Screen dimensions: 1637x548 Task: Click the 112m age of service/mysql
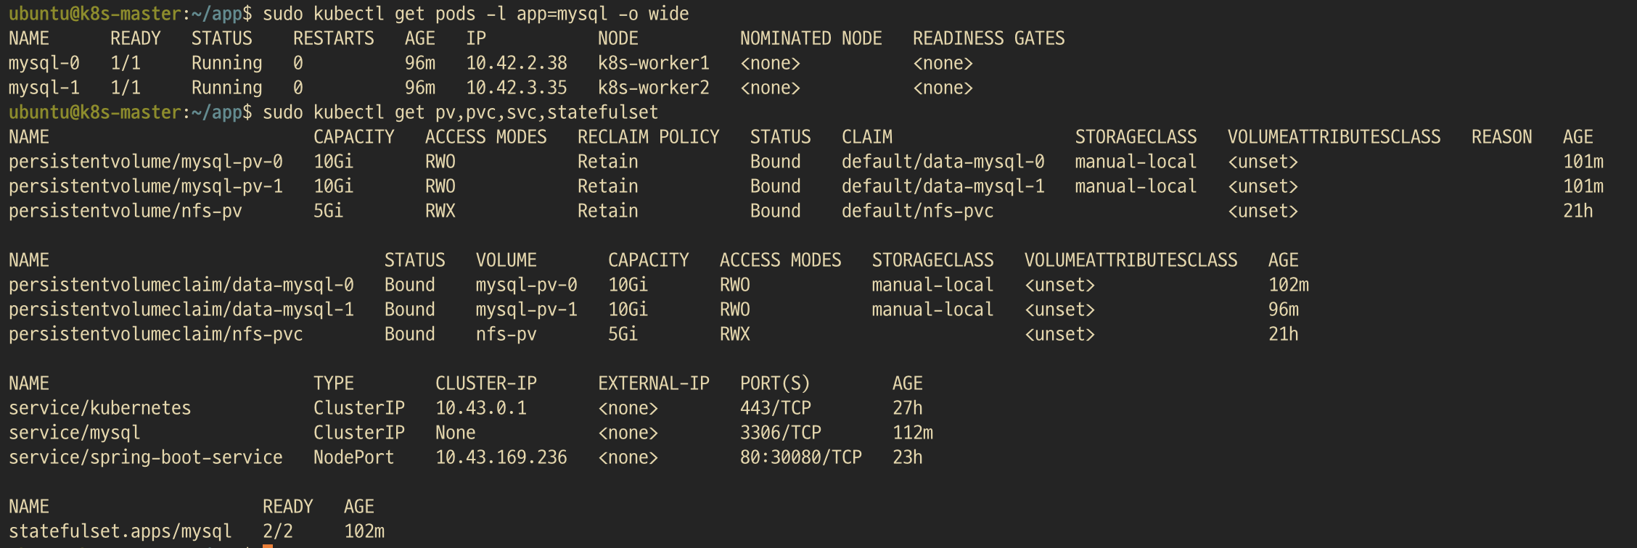tap(913, 433)
